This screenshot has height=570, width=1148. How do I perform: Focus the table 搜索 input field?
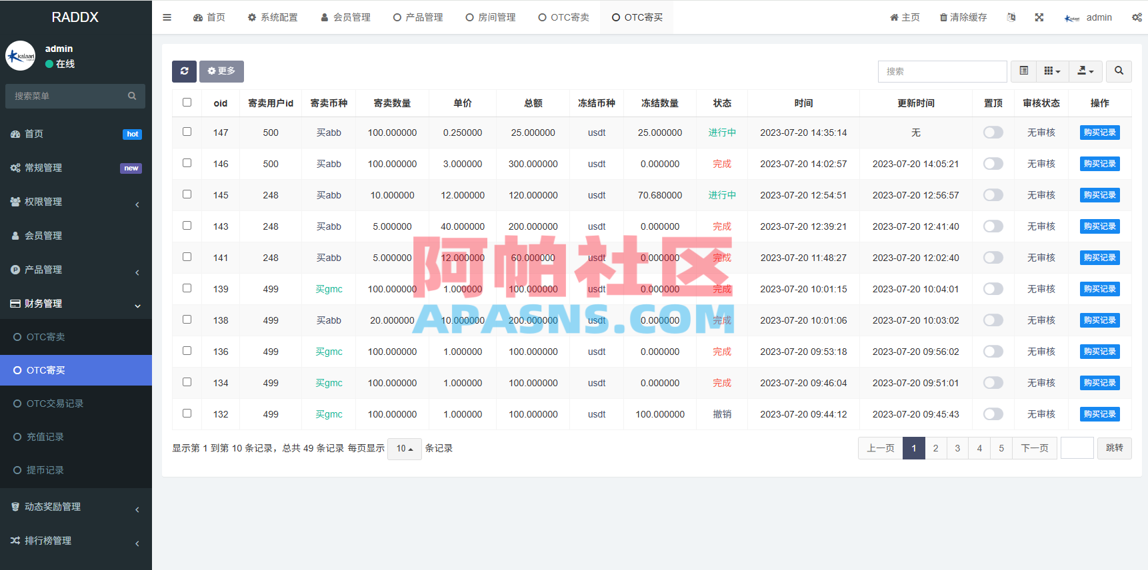(x=942, y=71)
